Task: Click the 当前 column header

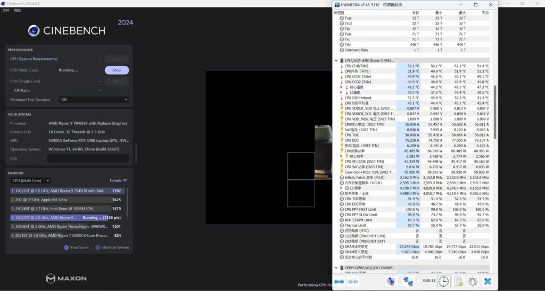Action: [x=415, y=13]
